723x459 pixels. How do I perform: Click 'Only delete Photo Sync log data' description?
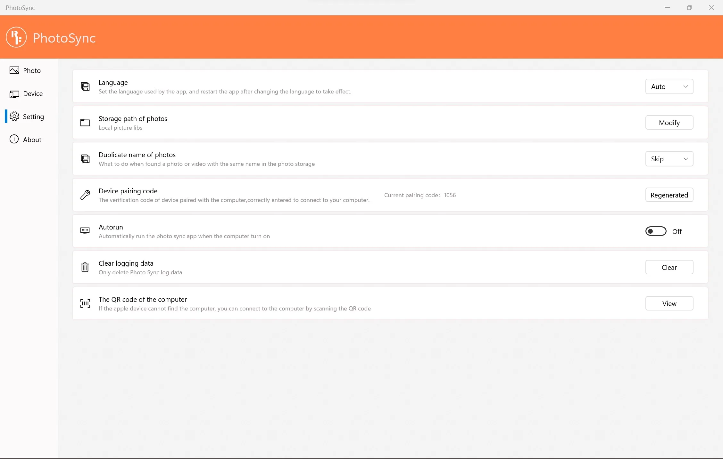tap(140, 272)
